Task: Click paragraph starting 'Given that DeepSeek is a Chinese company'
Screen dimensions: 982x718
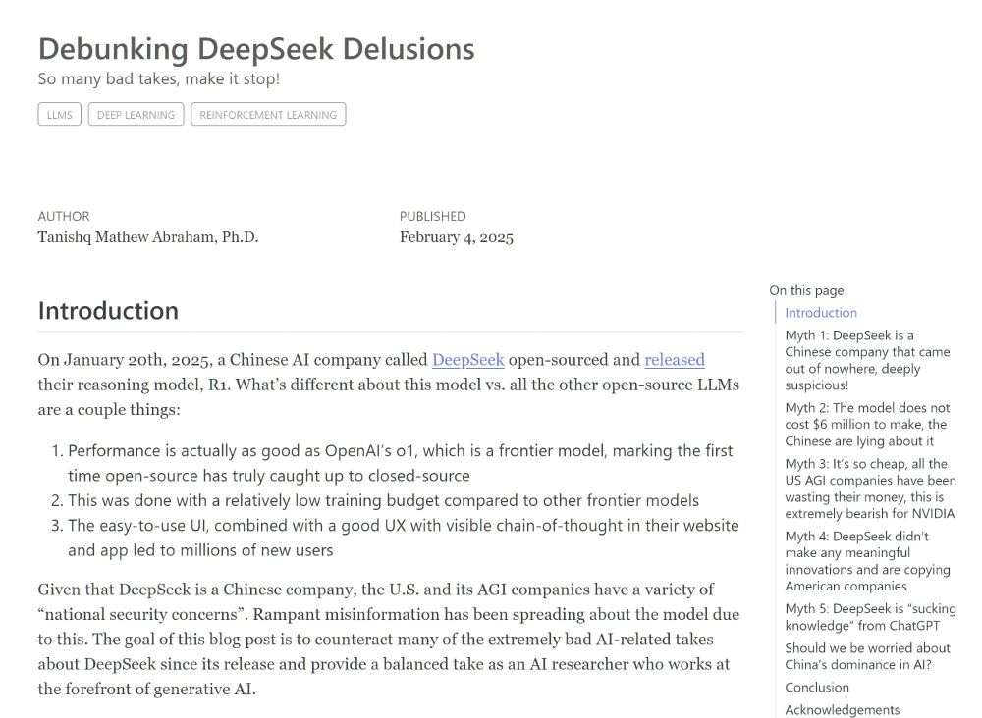Action: (x=388, y=640)
